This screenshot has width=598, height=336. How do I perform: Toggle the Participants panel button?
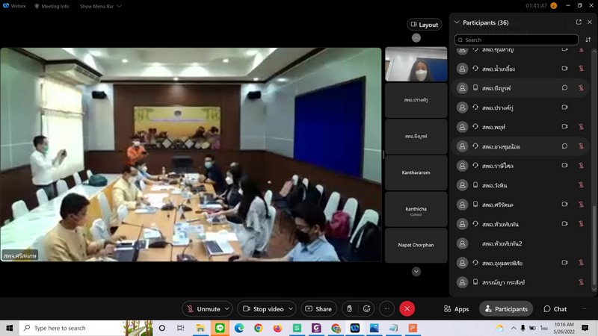coord(506,308)
